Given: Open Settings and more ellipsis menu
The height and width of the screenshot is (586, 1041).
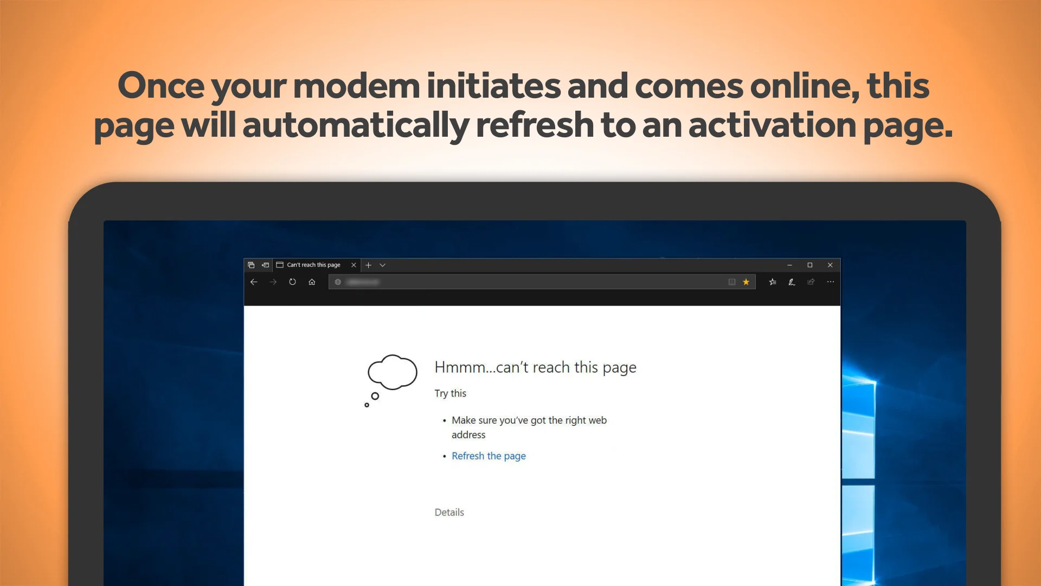Looking at the screenshot, I should pos(831,282).
